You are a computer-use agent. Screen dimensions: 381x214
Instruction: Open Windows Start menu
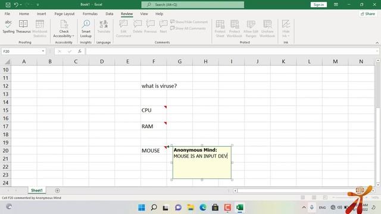(x=142, y=207)
